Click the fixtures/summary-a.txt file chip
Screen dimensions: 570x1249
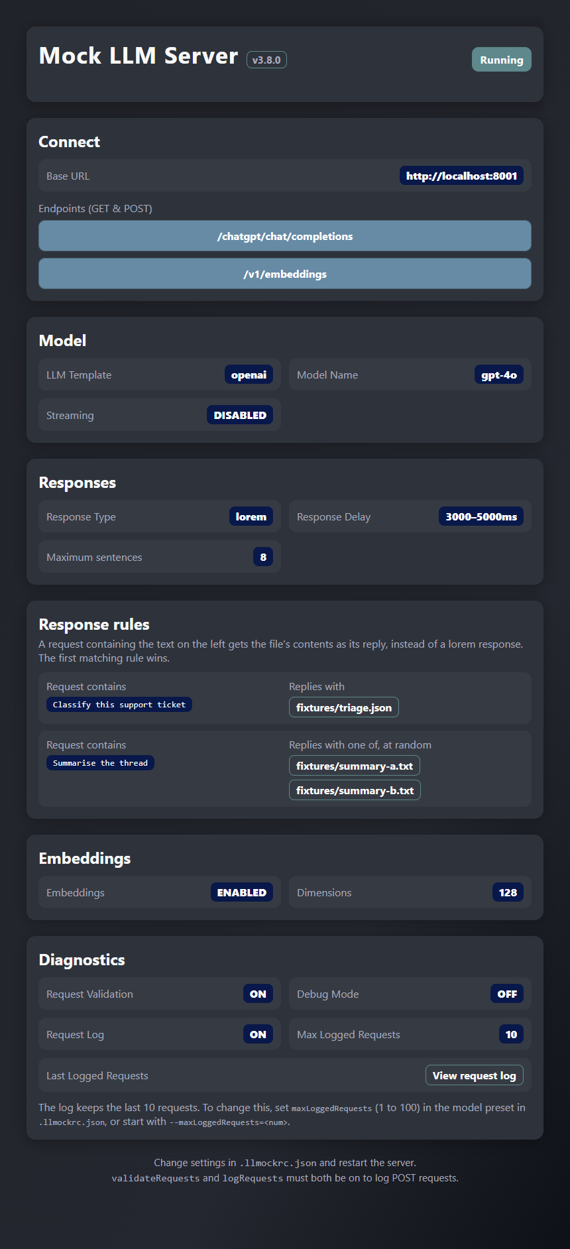355,766
